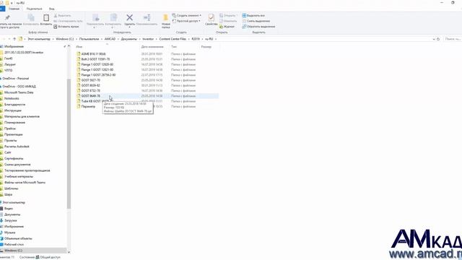Click Скопировать путь in the ribbon
The image size is (462, 260).
(68, 21)
